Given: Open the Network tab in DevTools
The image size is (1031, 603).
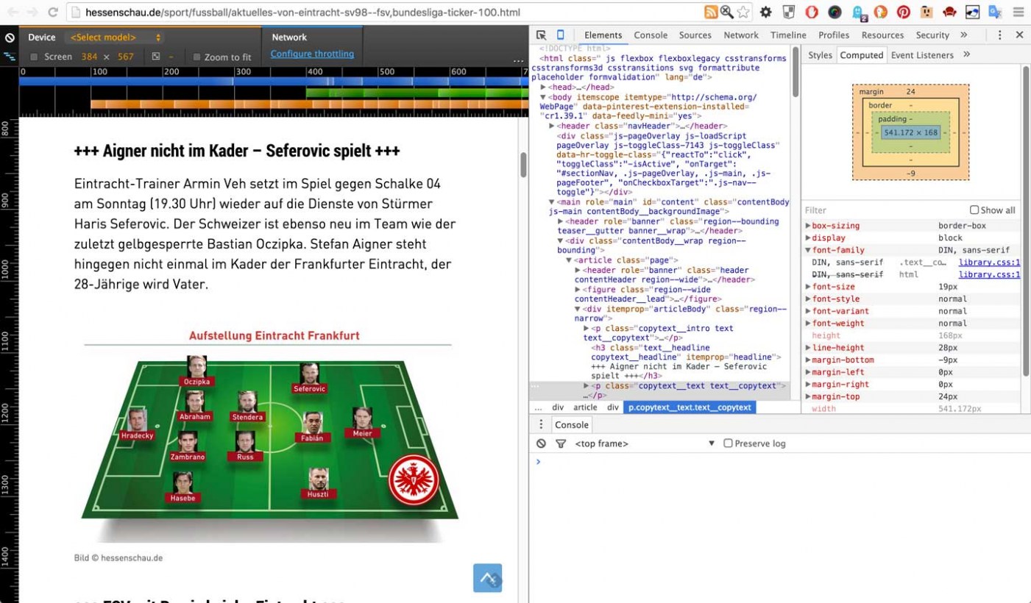Looking at the screenshot, I should tap(741, 35).
